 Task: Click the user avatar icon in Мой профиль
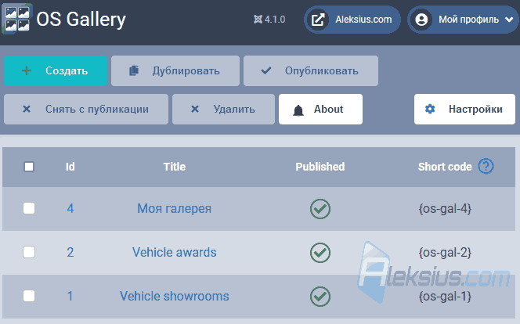point(421,20)
